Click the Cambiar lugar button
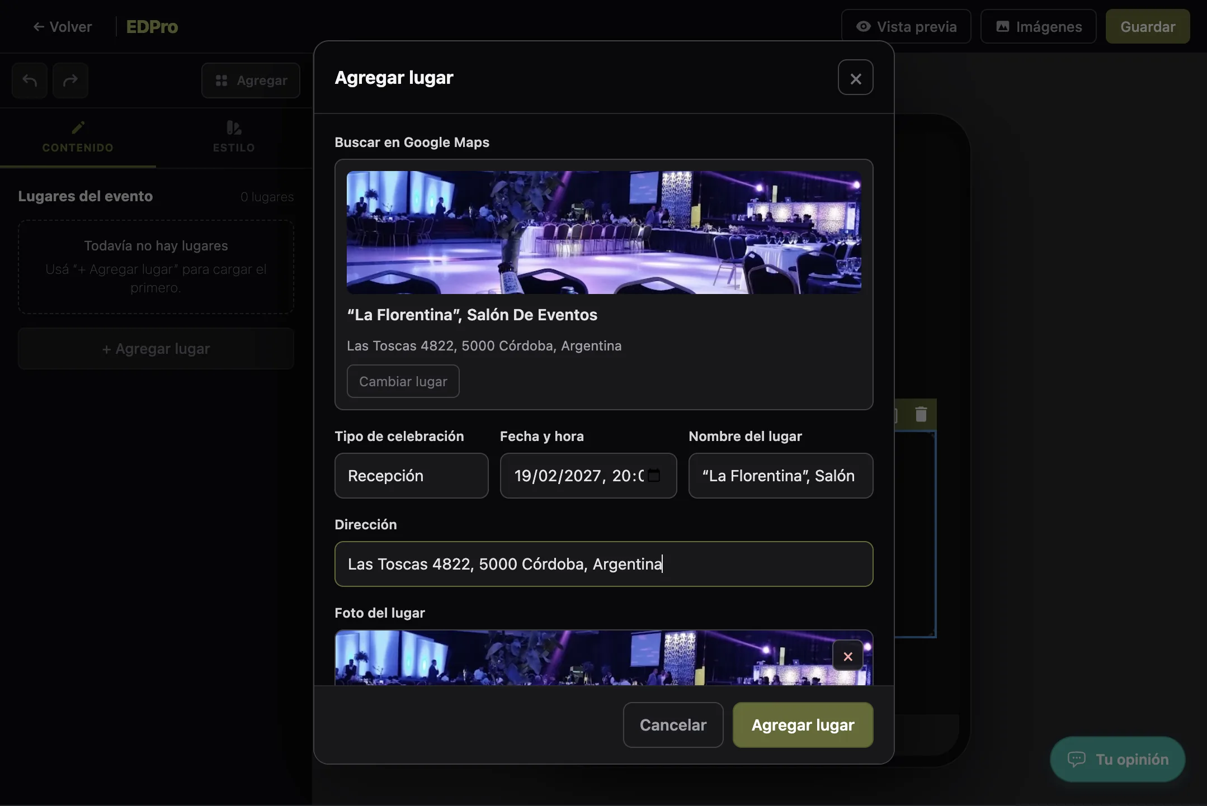This screenshot has height=806, width=1207. 403,381
